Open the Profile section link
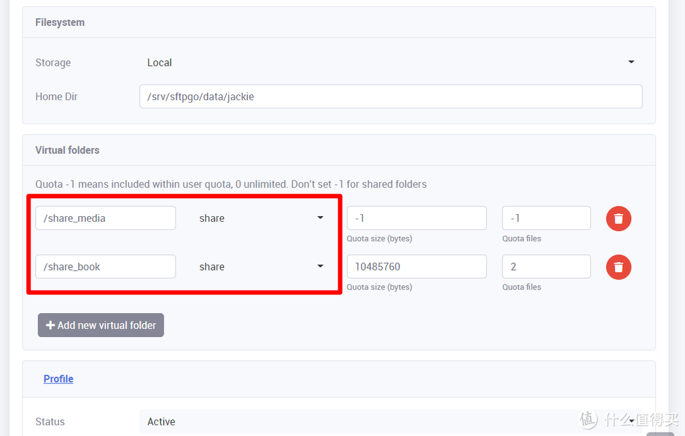Viewport: 685px width, 436px height. click(58, 379)
